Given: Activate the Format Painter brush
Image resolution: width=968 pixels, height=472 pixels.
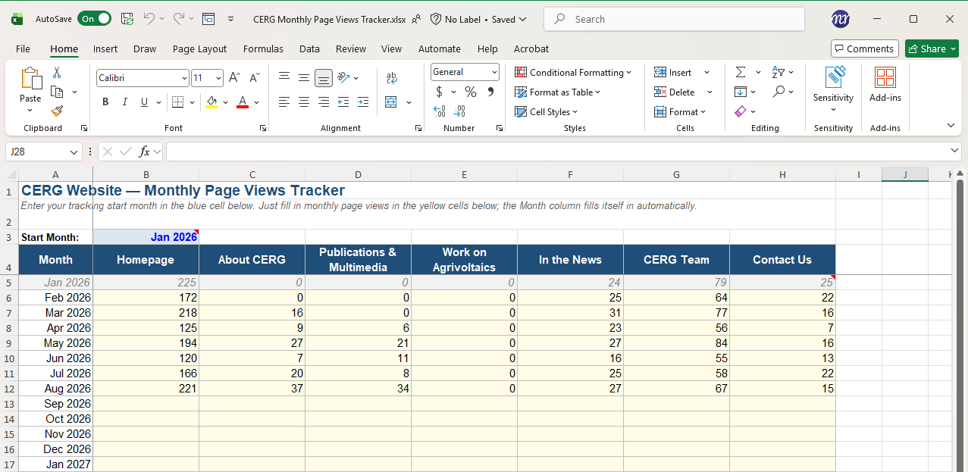Looking at the screenshot, I should (x=57, y=111).
